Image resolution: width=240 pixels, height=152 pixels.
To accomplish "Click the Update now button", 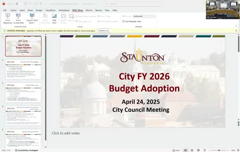I will tap(104, 31).
